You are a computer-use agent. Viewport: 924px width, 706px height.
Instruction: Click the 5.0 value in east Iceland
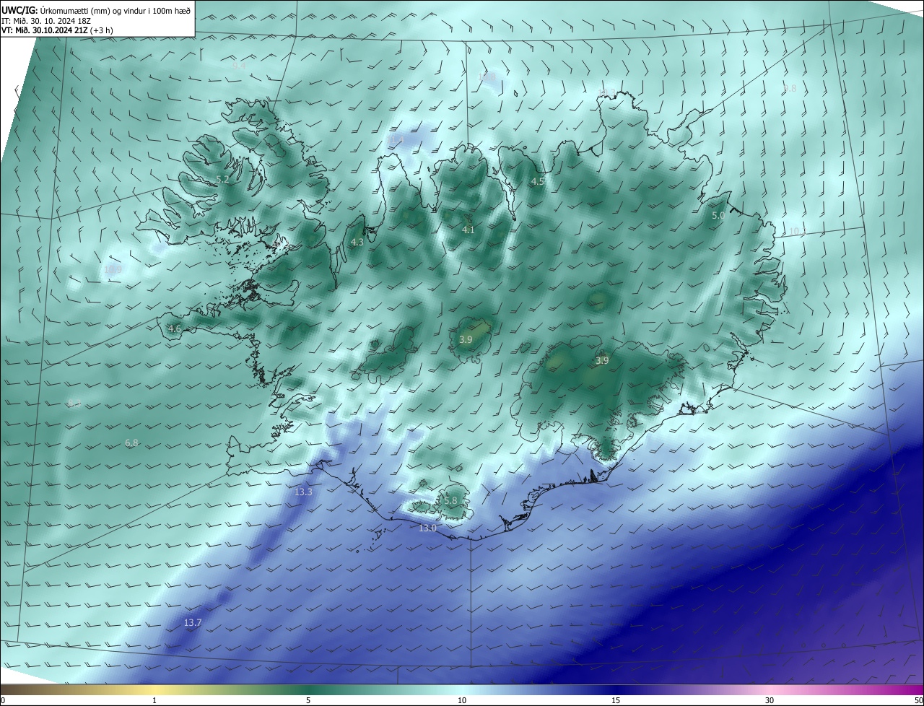[718, 216]
